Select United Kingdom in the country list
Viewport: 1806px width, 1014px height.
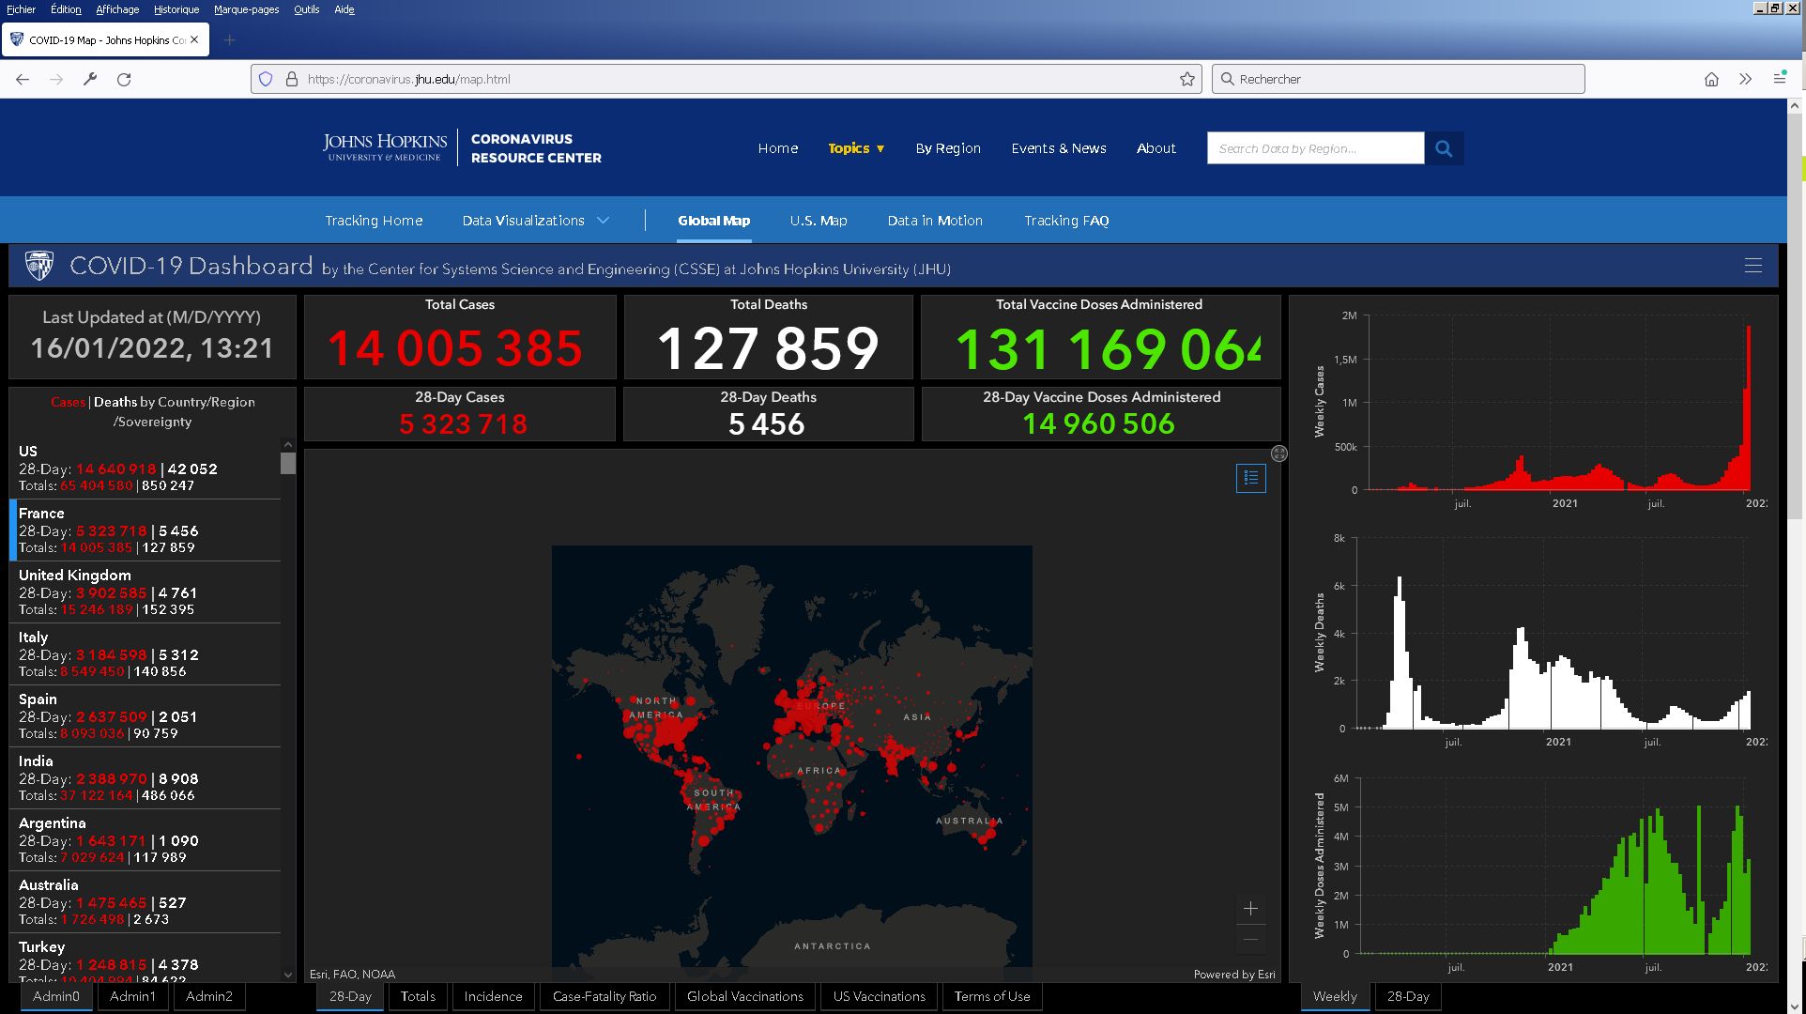tap(145, 592)
